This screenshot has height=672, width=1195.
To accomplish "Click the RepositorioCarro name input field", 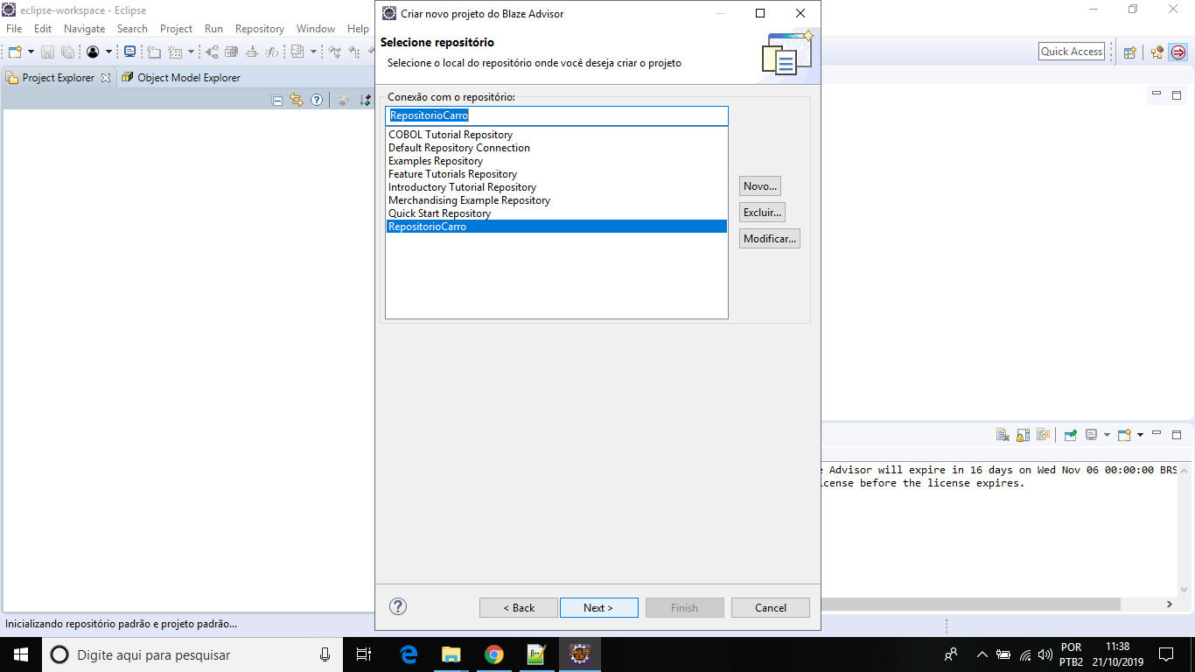I will 556,115.
